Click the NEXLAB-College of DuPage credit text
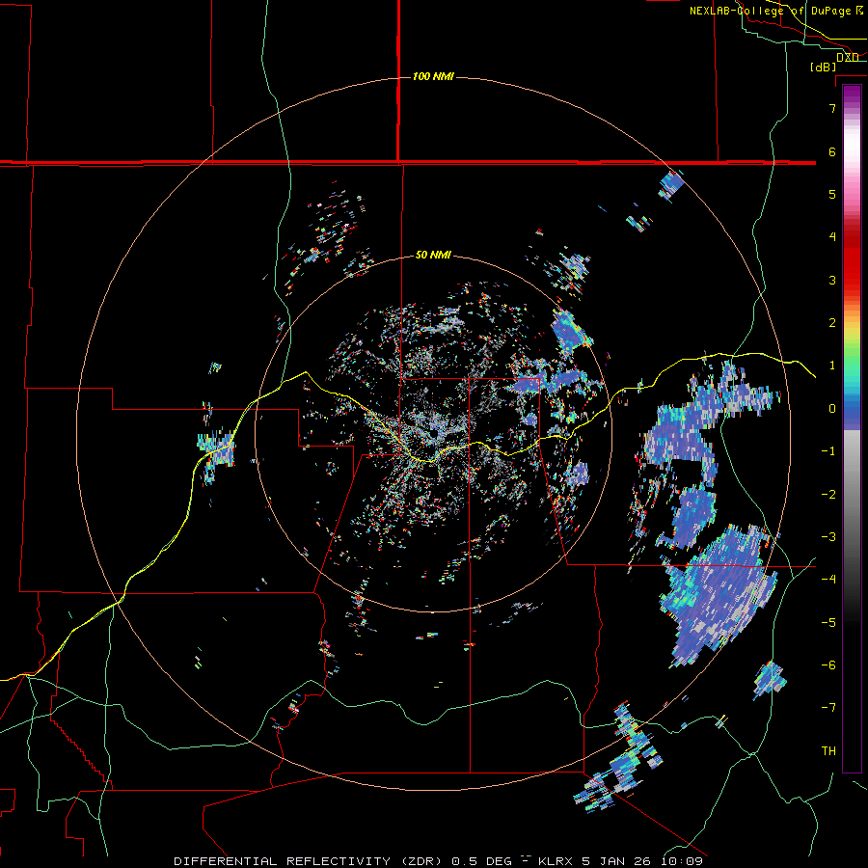This screenshot has height=868, width=868. pos(770,11)
